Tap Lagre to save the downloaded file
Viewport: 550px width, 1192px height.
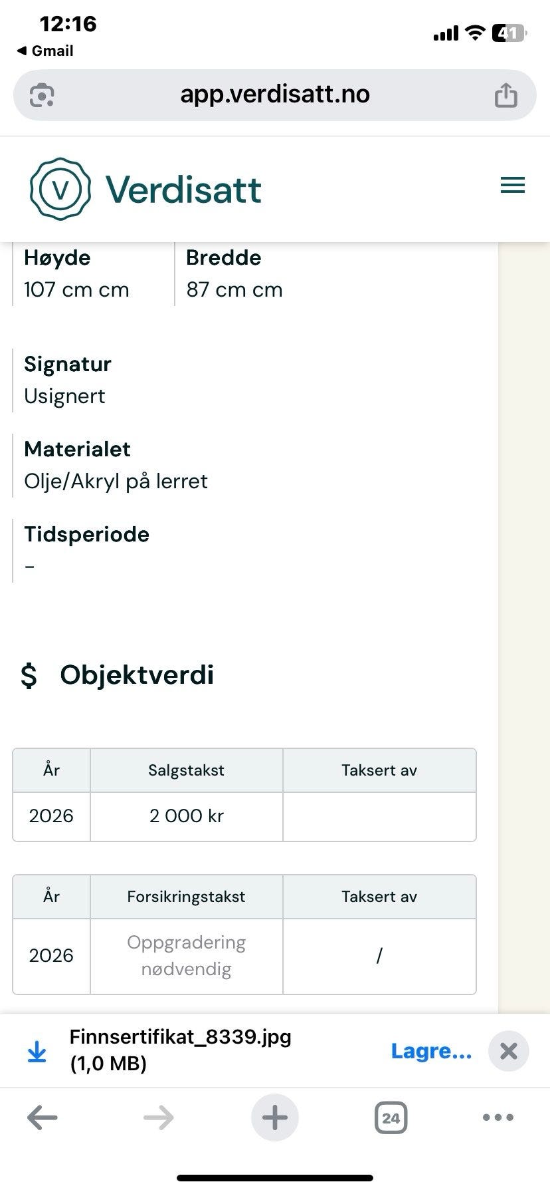[x=432, y=1050]
